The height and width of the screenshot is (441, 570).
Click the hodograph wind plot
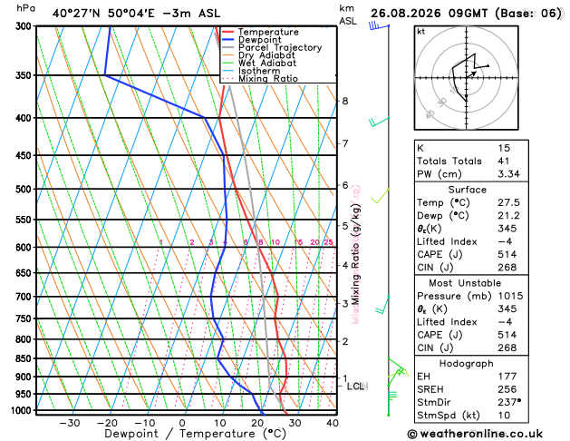point(466,77)
